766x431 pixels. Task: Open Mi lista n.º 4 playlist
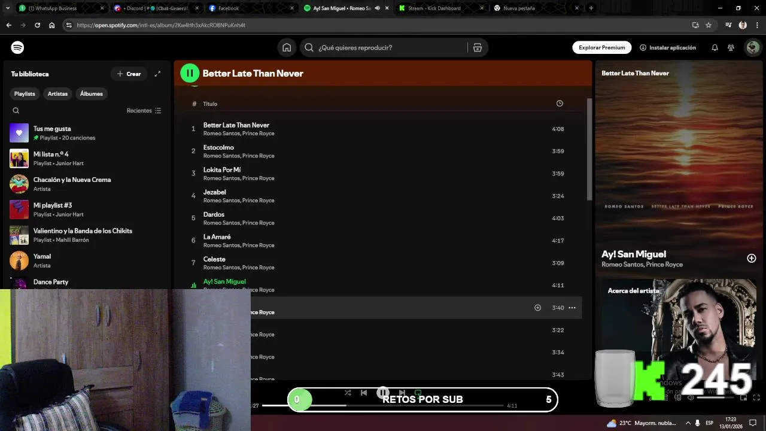tap(87, 159)
